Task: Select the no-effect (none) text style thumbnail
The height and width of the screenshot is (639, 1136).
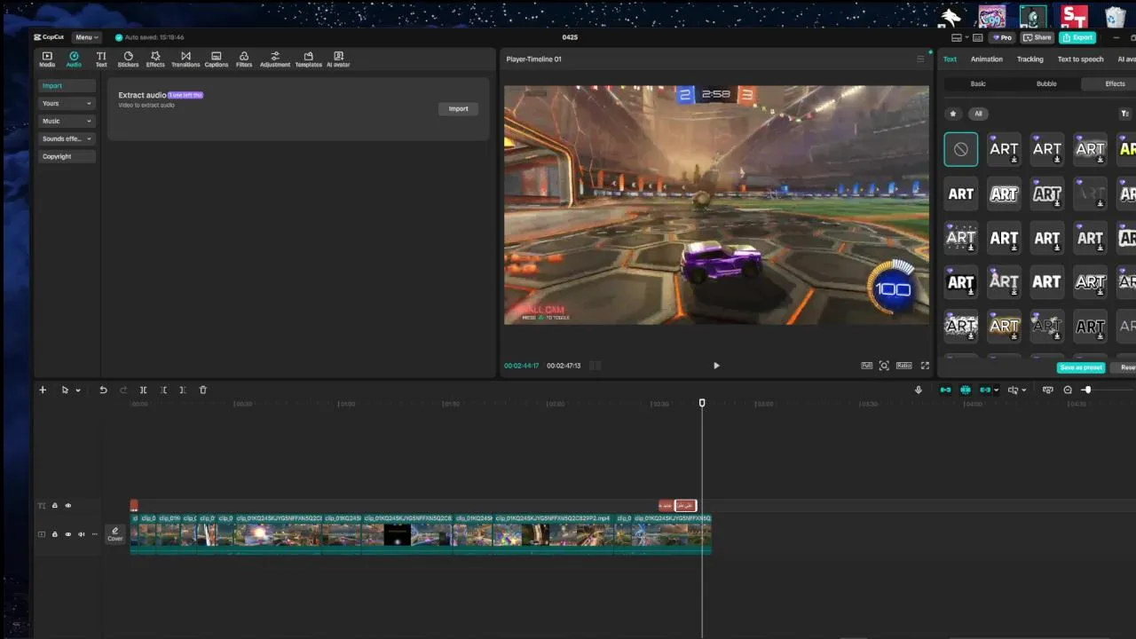Action: [x=960, y=149]
